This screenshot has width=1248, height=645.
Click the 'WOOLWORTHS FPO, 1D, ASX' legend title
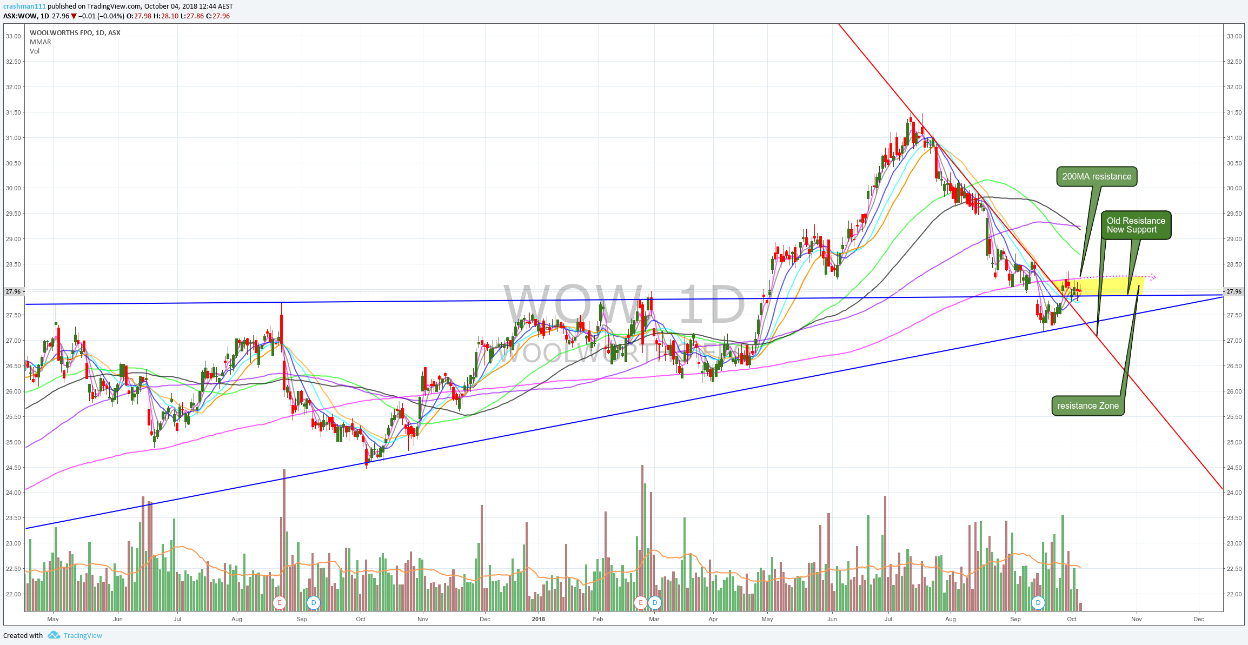[75, 33]
